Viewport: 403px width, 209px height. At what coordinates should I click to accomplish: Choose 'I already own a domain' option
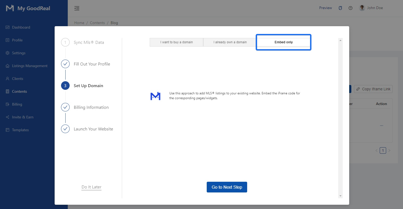(230, 42)
